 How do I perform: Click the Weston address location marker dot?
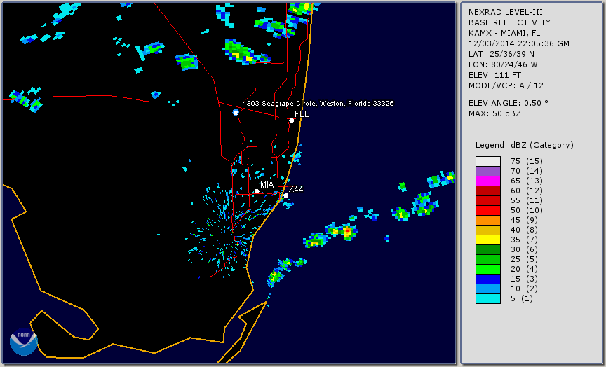tap(236, 112)
